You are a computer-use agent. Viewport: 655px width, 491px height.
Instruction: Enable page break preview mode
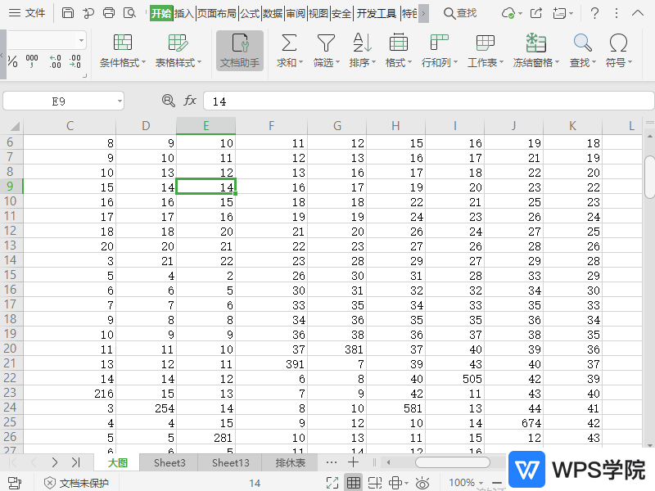coord(373,483)
